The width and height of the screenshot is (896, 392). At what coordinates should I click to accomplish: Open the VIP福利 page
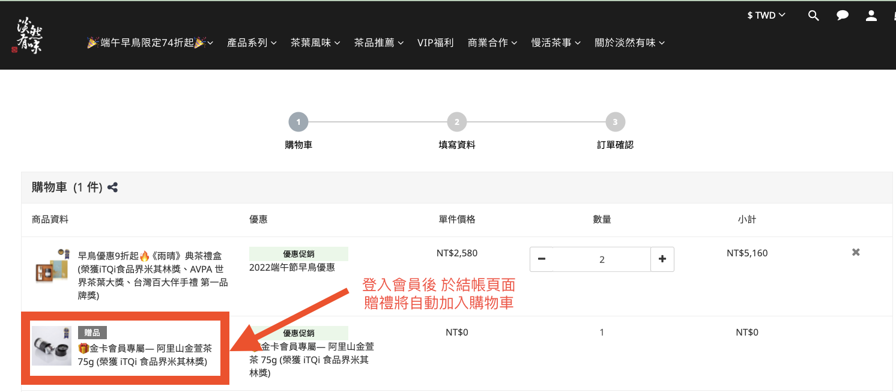click(435, 43)
